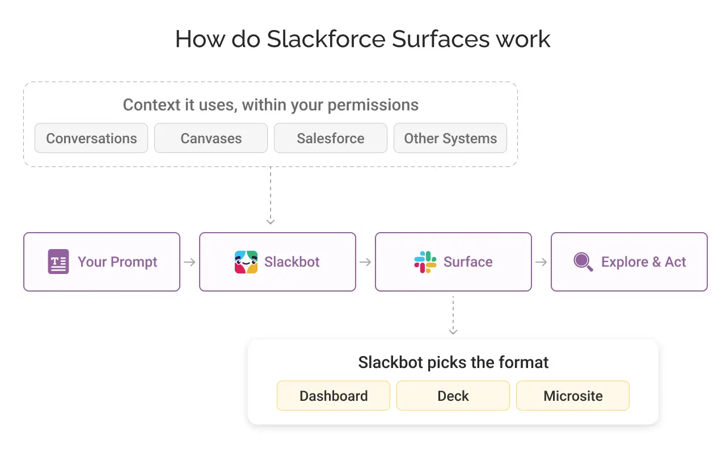Click the purple document icon beside Your Prompt
Viewport: 726px width, 458px height.
pos(58,262)
